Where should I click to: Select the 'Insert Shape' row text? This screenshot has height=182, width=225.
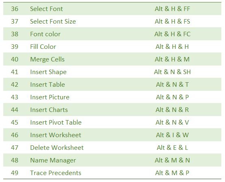[x=48, y=72]
